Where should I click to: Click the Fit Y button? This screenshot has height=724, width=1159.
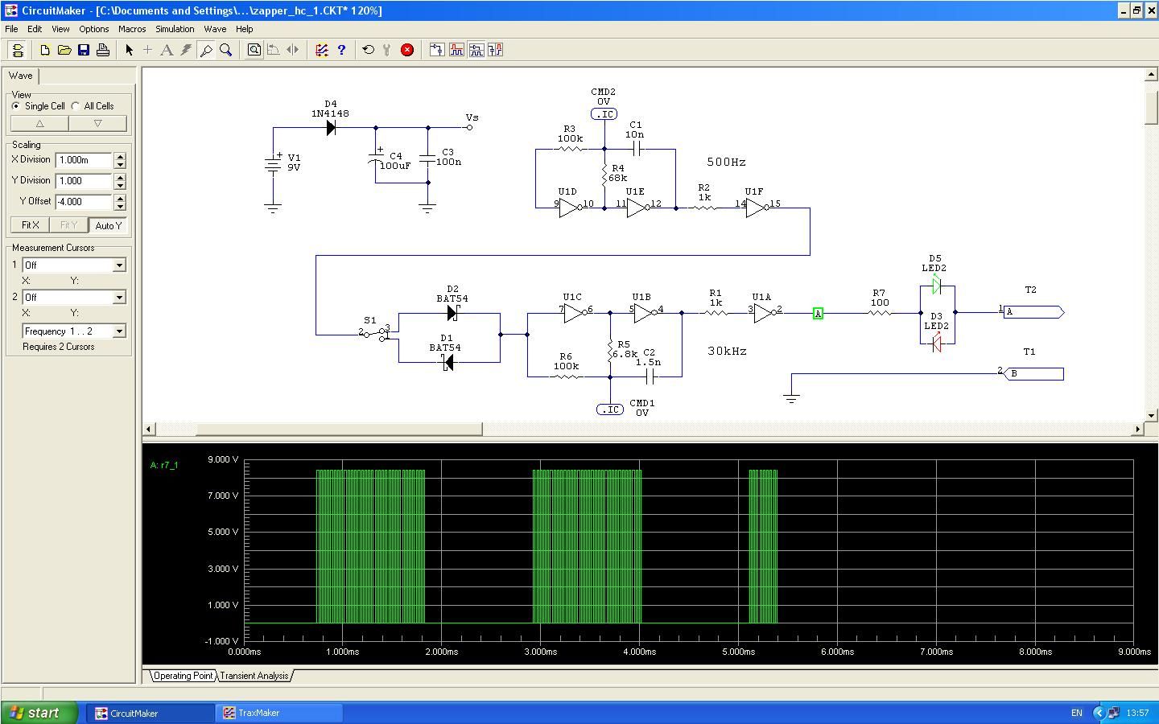[68, 225]
